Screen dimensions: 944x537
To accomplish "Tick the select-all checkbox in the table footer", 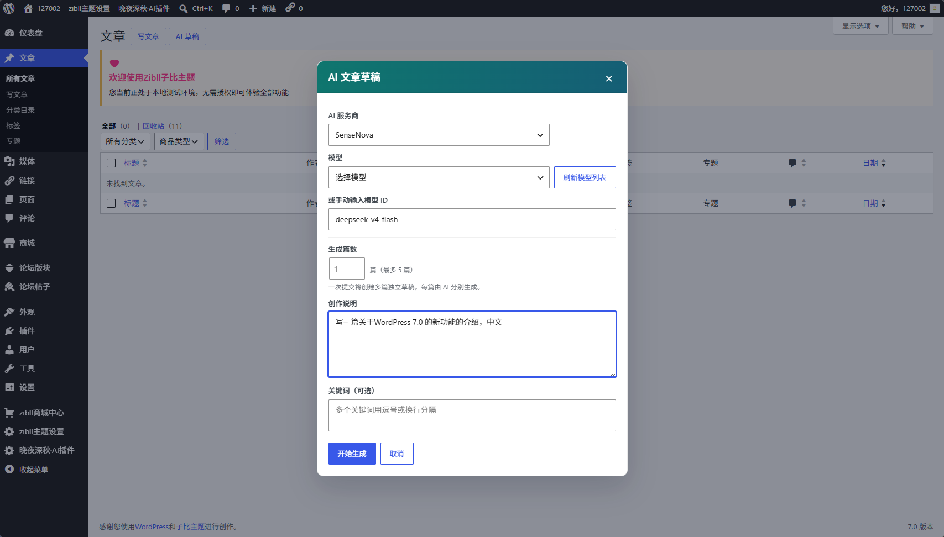I will coord(111,203).
